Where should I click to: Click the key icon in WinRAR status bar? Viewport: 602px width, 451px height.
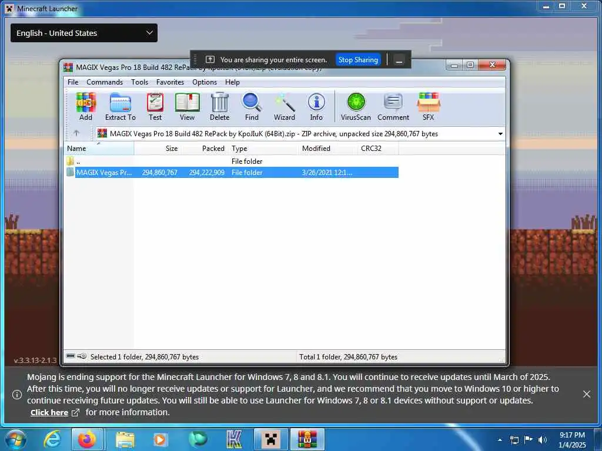click(x=82, y=356)
